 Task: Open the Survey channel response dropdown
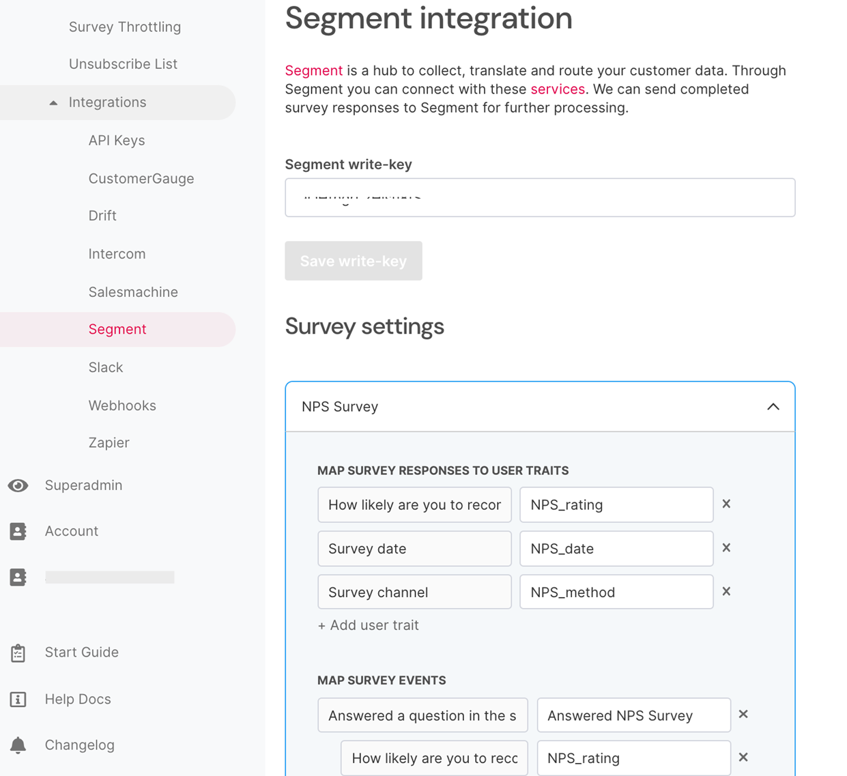click(414, 592)
